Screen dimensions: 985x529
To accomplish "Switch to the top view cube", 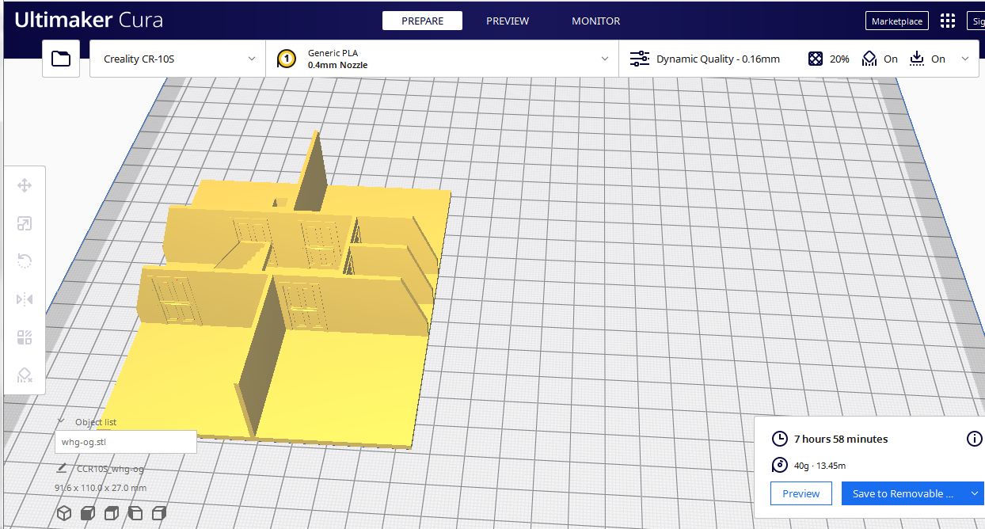I will 112,513.
